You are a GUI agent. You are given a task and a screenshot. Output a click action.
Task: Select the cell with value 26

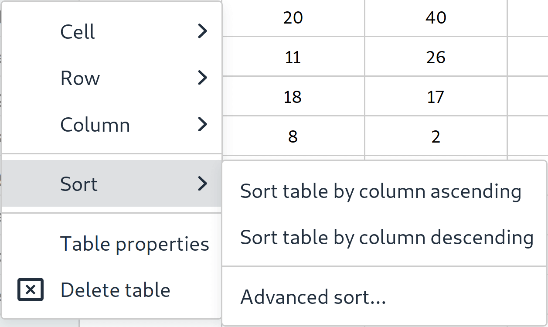[435, 57]
